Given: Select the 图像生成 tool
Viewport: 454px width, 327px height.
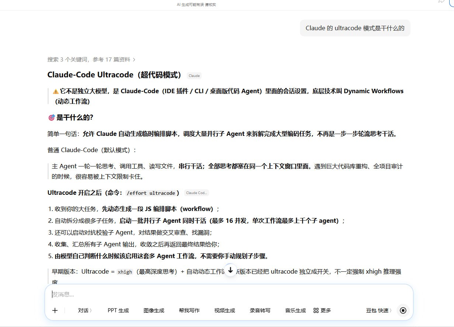Looking at the screenshot, I should point(154,310).
